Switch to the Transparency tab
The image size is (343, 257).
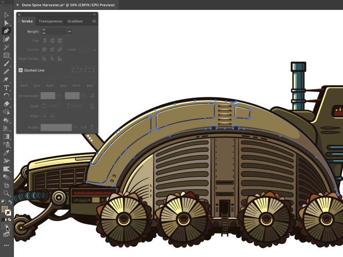[x=50, y=21]
